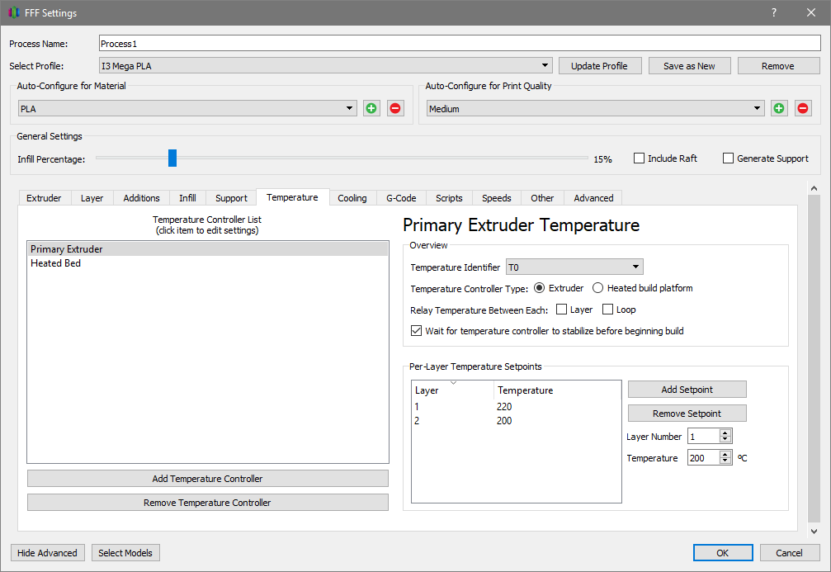Decrease the Layer Number spinner value
This screenshot has width=831, height=572.
point(725,439)
